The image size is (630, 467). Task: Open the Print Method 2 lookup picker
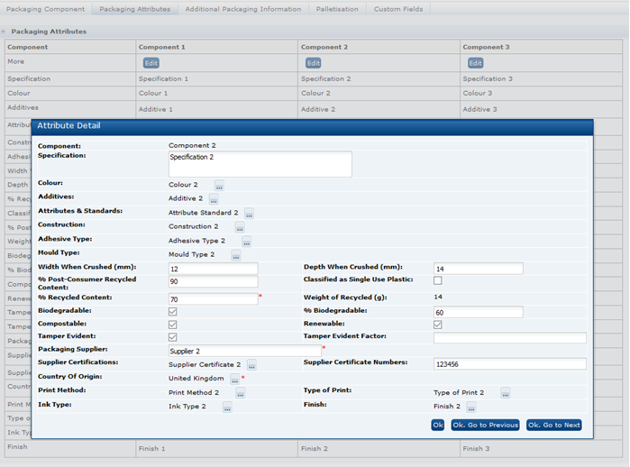point(241,393)
